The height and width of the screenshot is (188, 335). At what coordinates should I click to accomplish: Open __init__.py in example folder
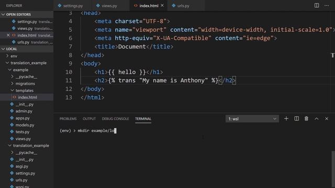click(x=27, y=104)
